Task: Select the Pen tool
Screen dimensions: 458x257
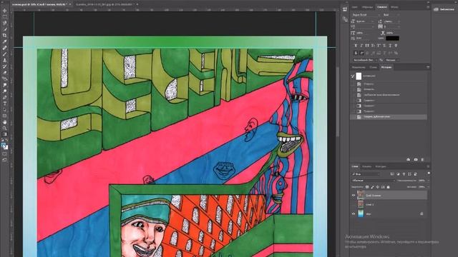Action: [5, 97]
